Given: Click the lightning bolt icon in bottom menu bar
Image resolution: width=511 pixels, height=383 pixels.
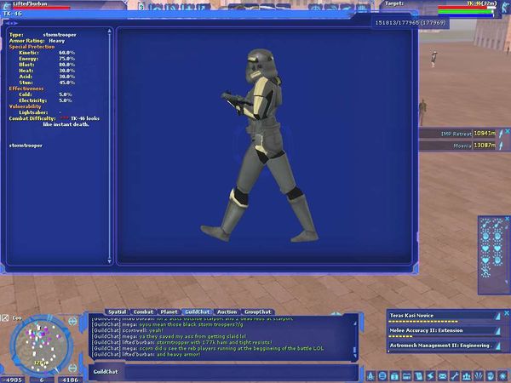Looking at the screenshot, I should tap(430, 375).
